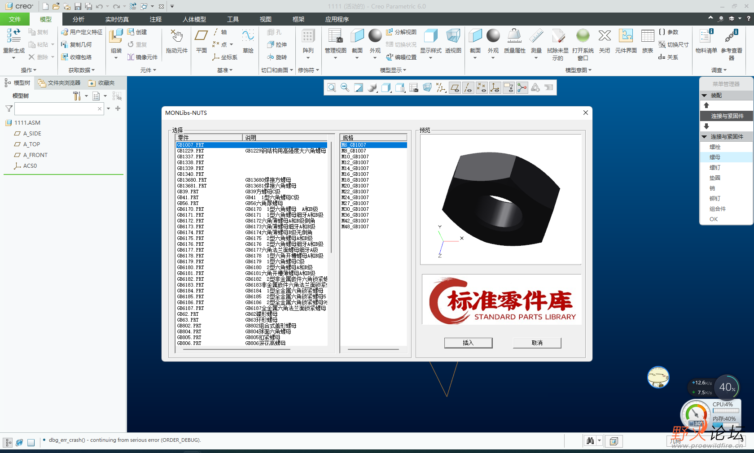Viewport: 754px width, 453px height.
Task: Toggle coordinate system display visibility
Action: pyautogui.click(x=495, y=87)
